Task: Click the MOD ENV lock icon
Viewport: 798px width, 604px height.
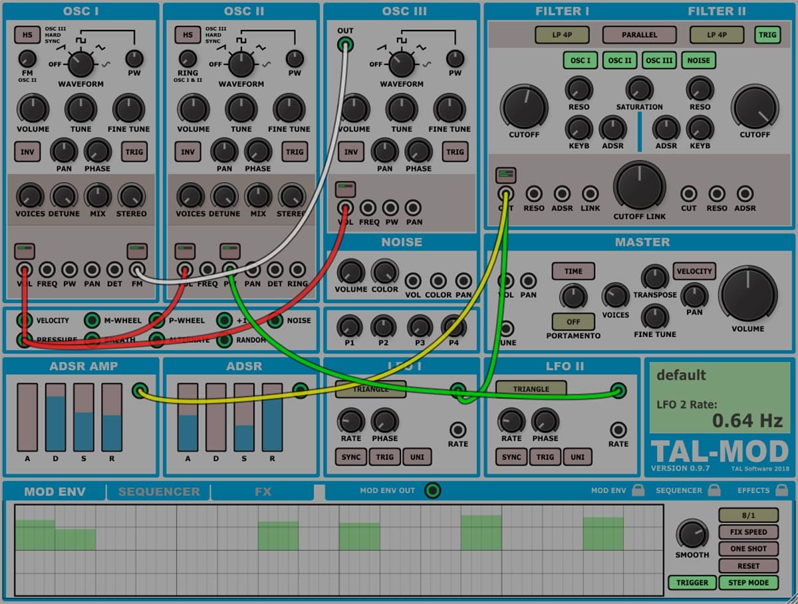Action: tap(638, 490)
